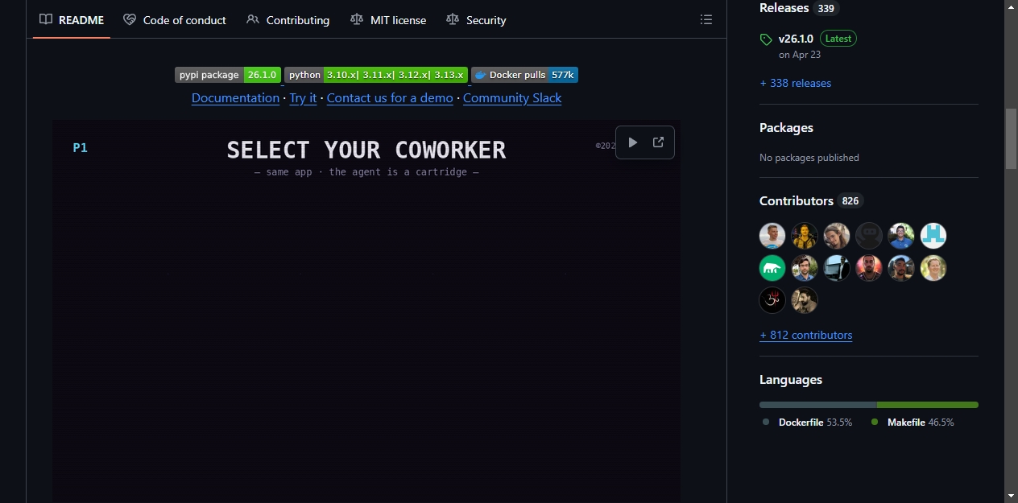Click the No packages published text
Viewport: 1018px width, 503px height.
(809, 158)
